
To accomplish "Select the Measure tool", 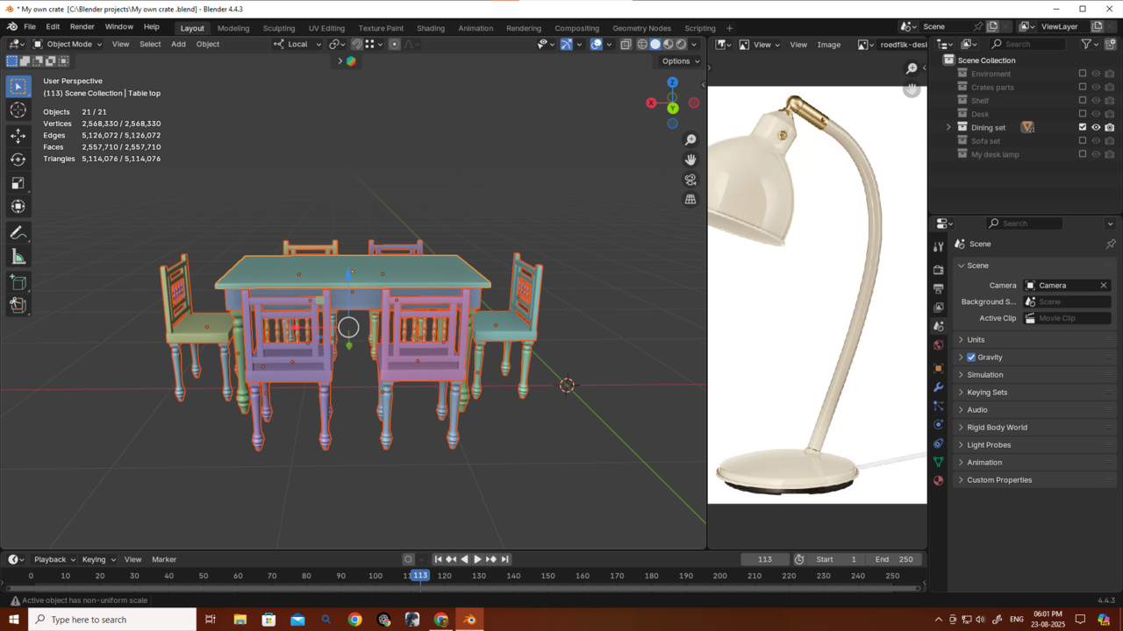I will [x=18, y=257].
